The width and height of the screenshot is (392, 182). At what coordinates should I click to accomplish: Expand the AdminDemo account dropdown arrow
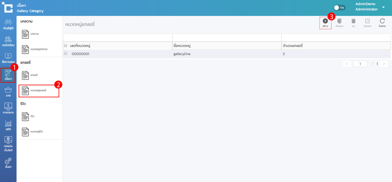[383, 7]
